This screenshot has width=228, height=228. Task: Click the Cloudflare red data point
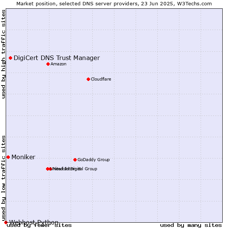(89, 79)
